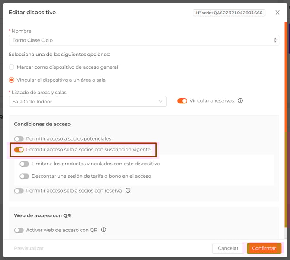
Task: Click the Previsualizar link
Action: click(29, 248)
